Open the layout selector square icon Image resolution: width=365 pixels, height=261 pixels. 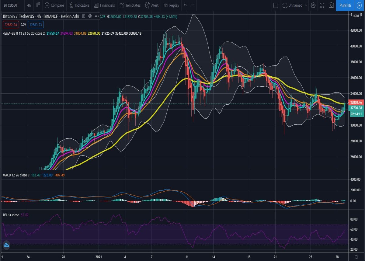coord(276,5)
